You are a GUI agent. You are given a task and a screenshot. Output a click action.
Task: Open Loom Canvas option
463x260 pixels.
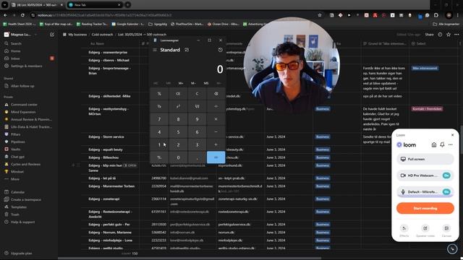click(x=446, y=230)
